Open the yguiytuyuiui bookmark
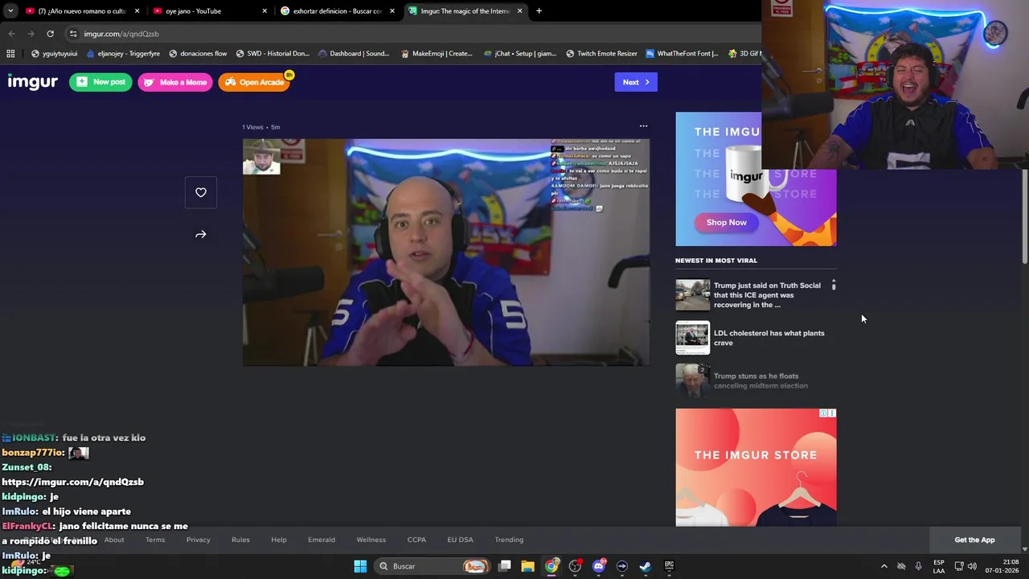This screenshot has height=579, width=1029. tap(54, 54)
